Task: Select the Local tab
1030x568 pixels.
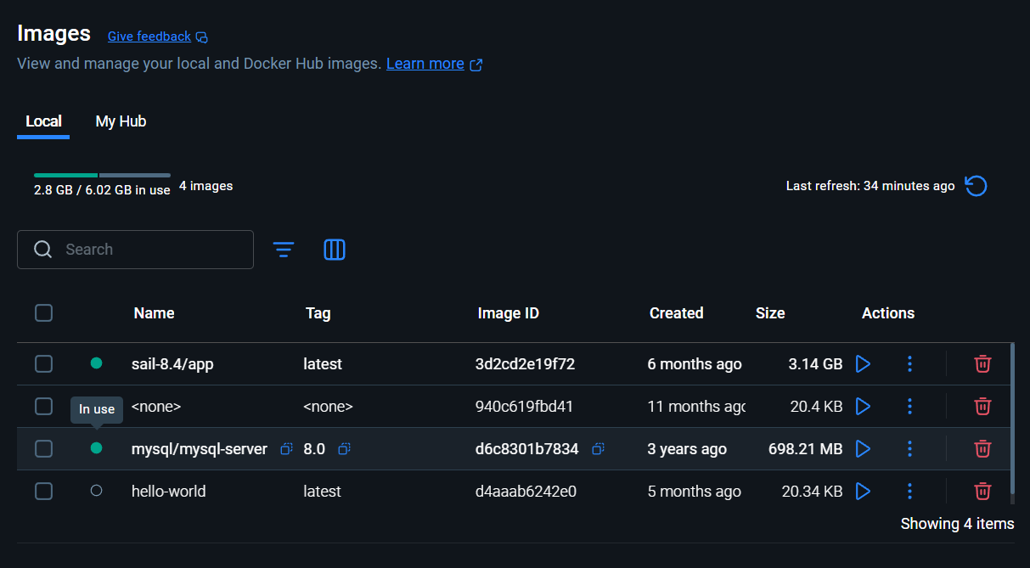Action: pos(43,121)
